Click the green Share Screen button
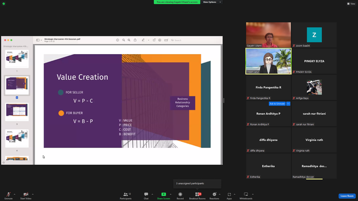 click(163, 195)
